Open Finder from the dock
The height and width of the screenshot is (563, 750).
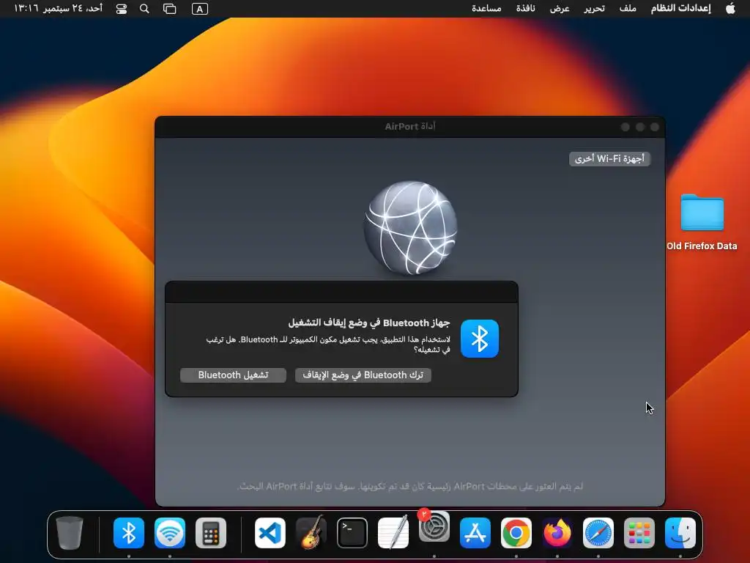tap(680, 533)
